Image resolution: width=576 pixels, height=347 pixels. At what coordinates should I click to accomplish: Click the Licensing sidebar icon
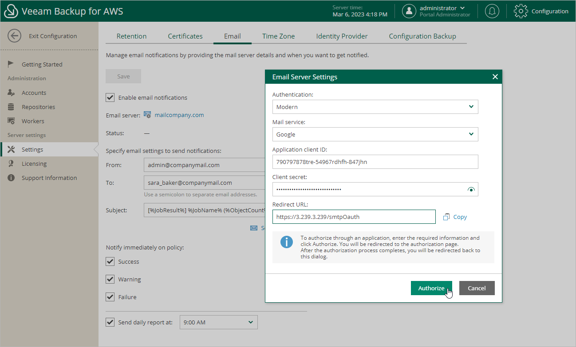click(12, 164)
